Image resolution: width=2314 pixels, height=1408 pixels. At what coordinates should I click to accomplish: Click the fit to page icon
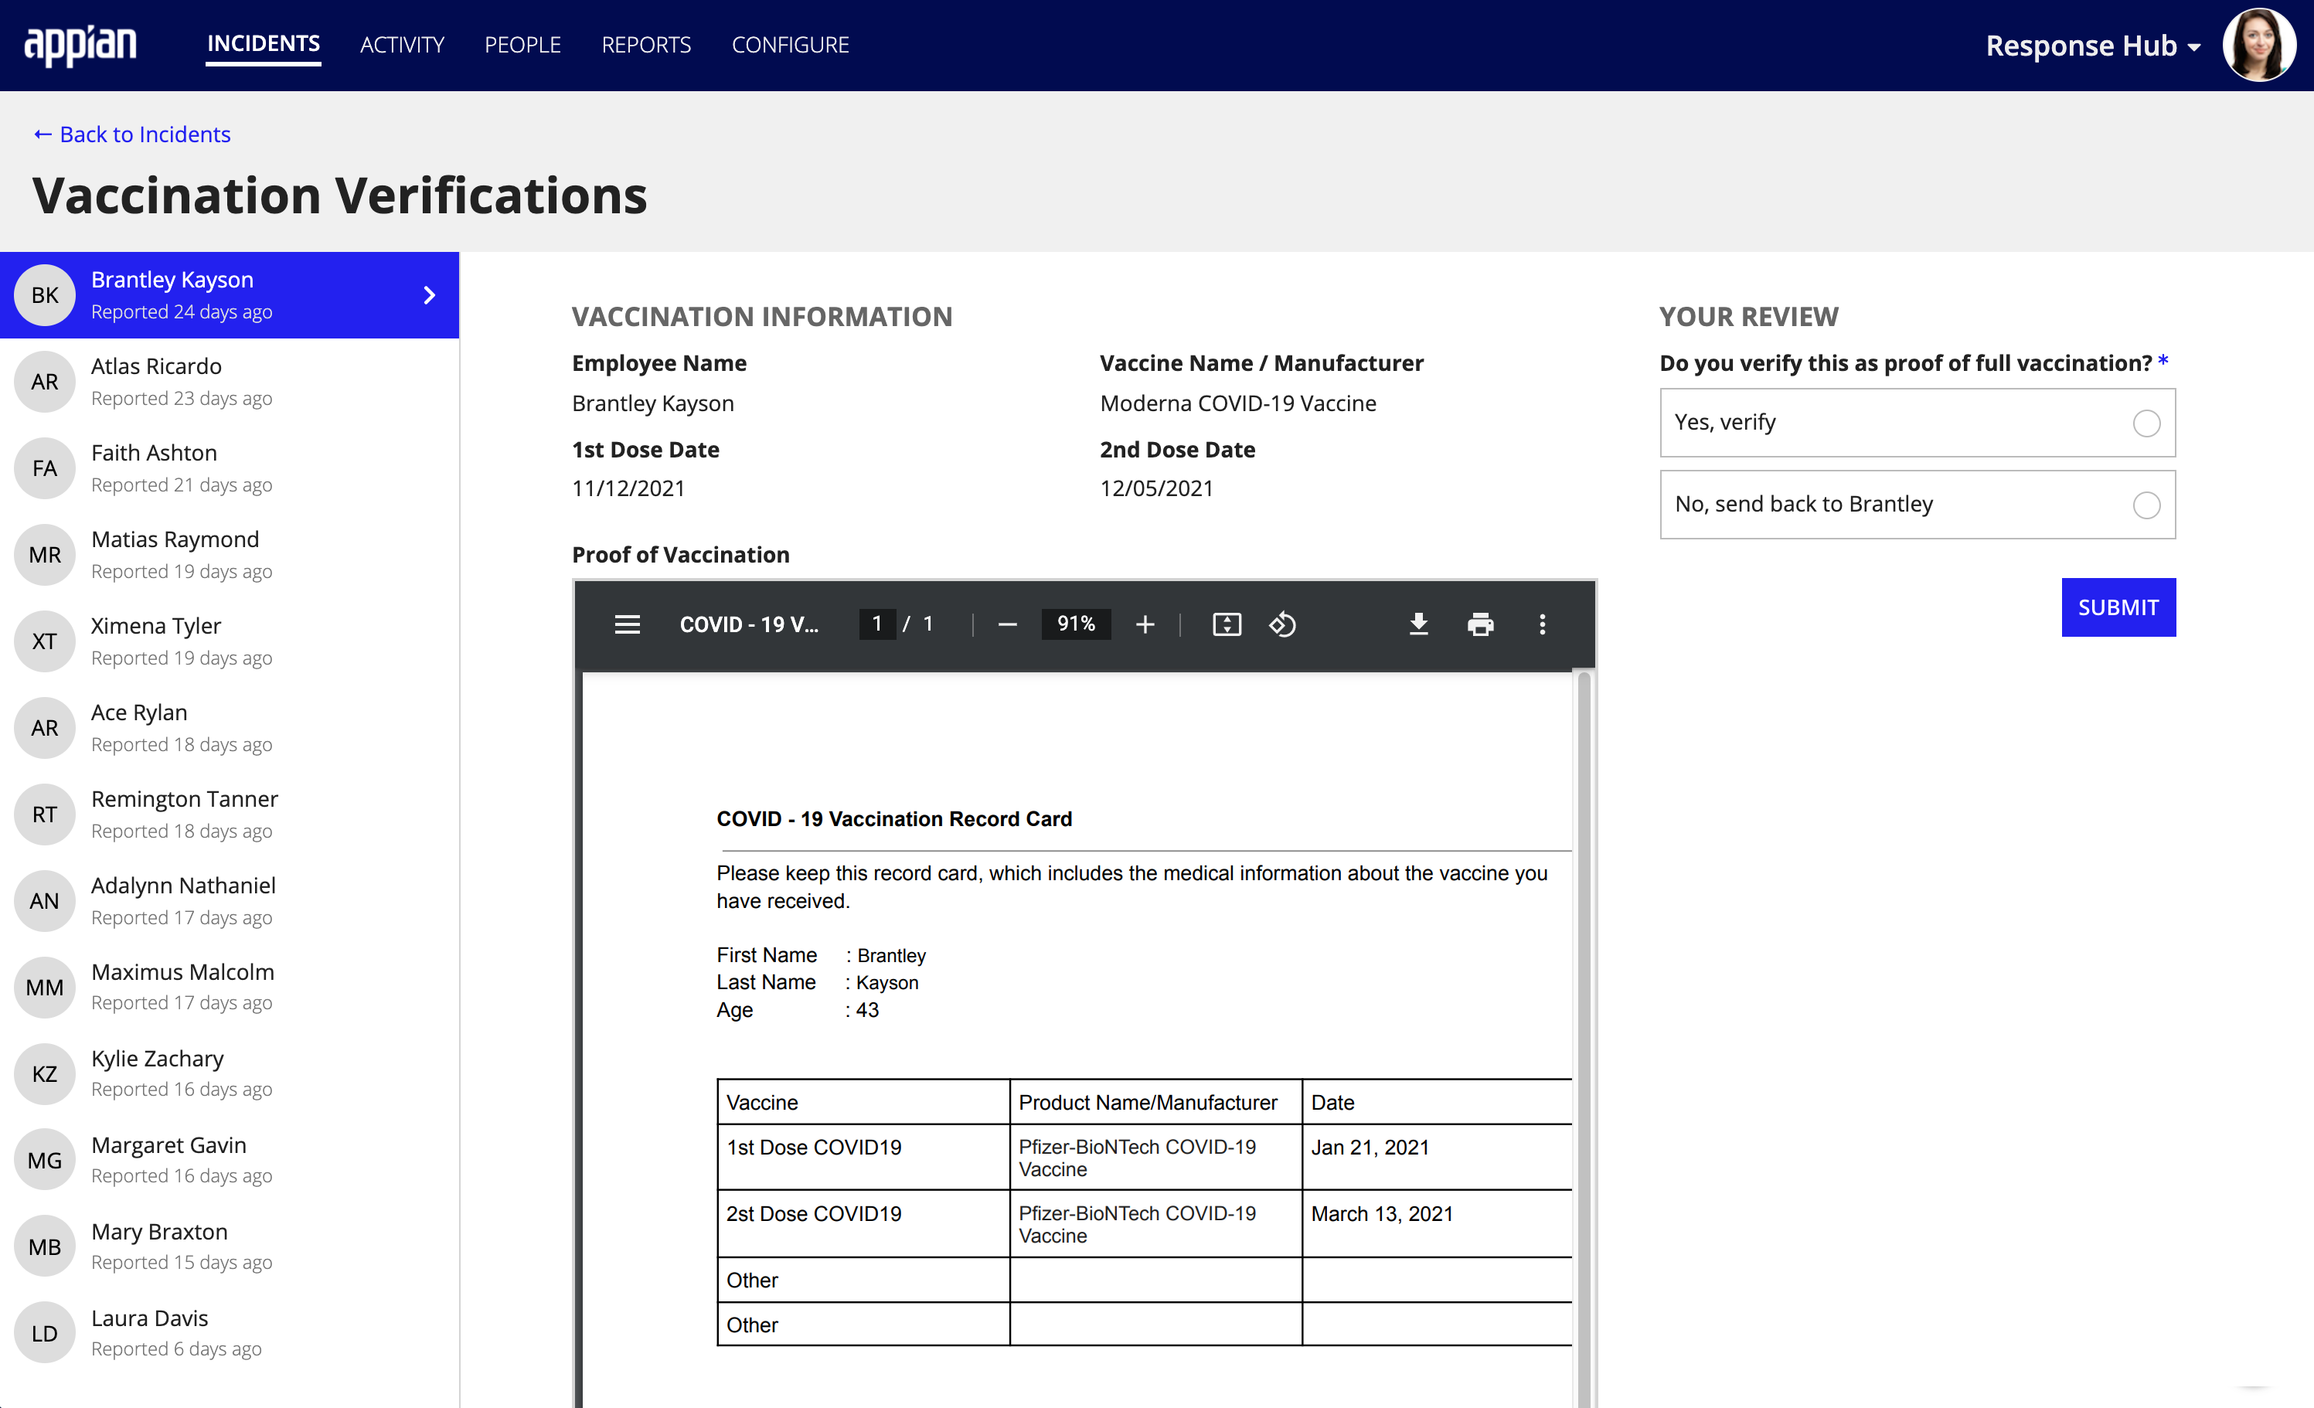1227,624
